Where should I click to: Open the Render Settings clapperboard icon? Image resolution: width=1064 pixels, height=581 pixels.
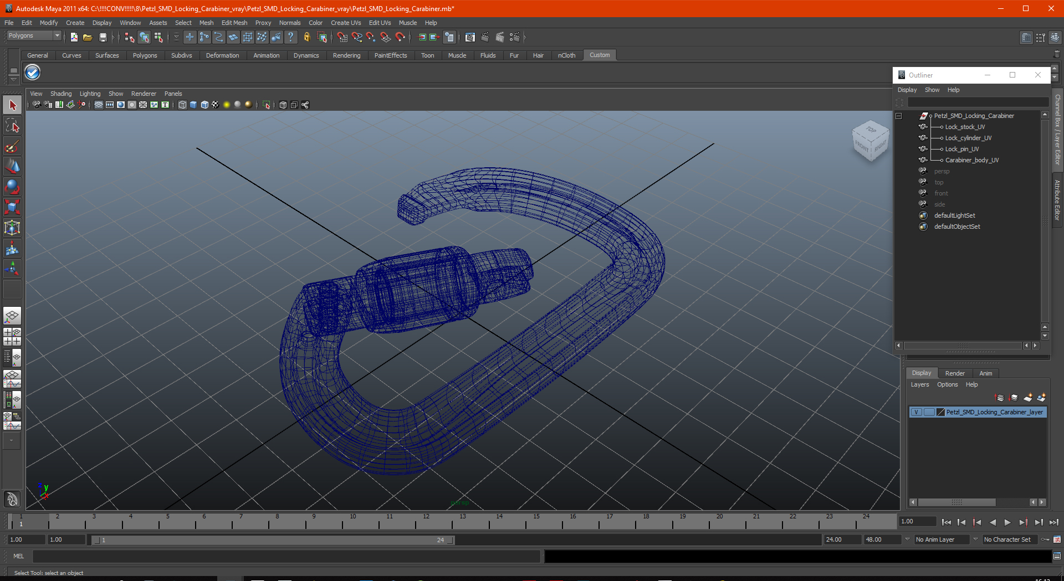[x=514, y=37]
